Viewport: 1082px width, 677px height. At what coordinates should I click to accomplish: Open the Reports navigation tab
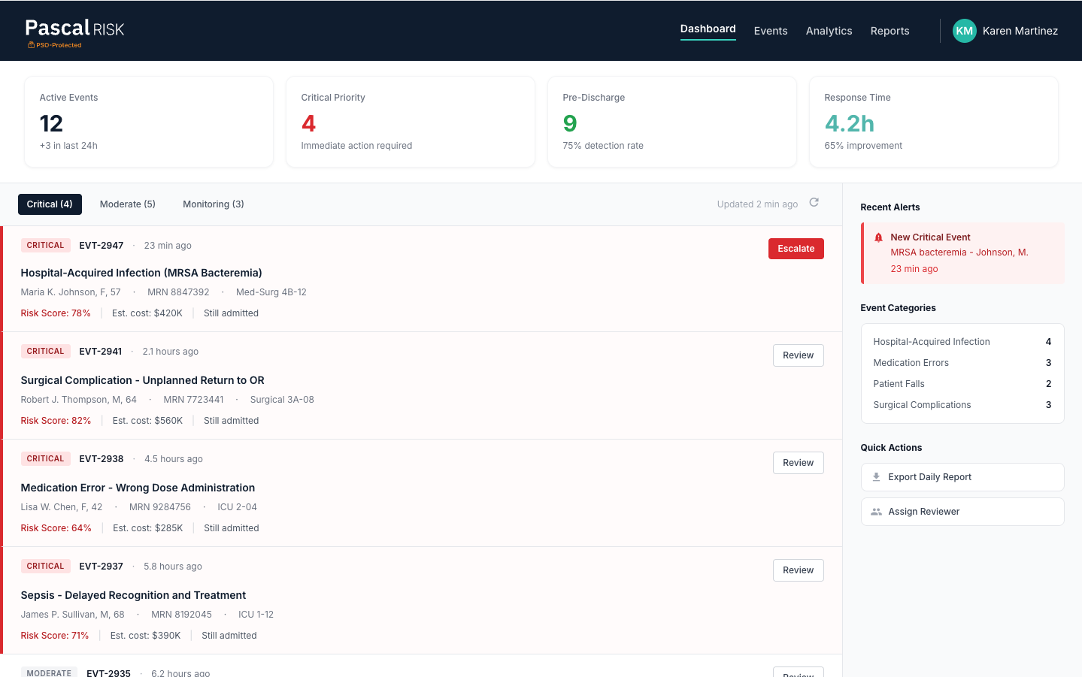(890, 31)
